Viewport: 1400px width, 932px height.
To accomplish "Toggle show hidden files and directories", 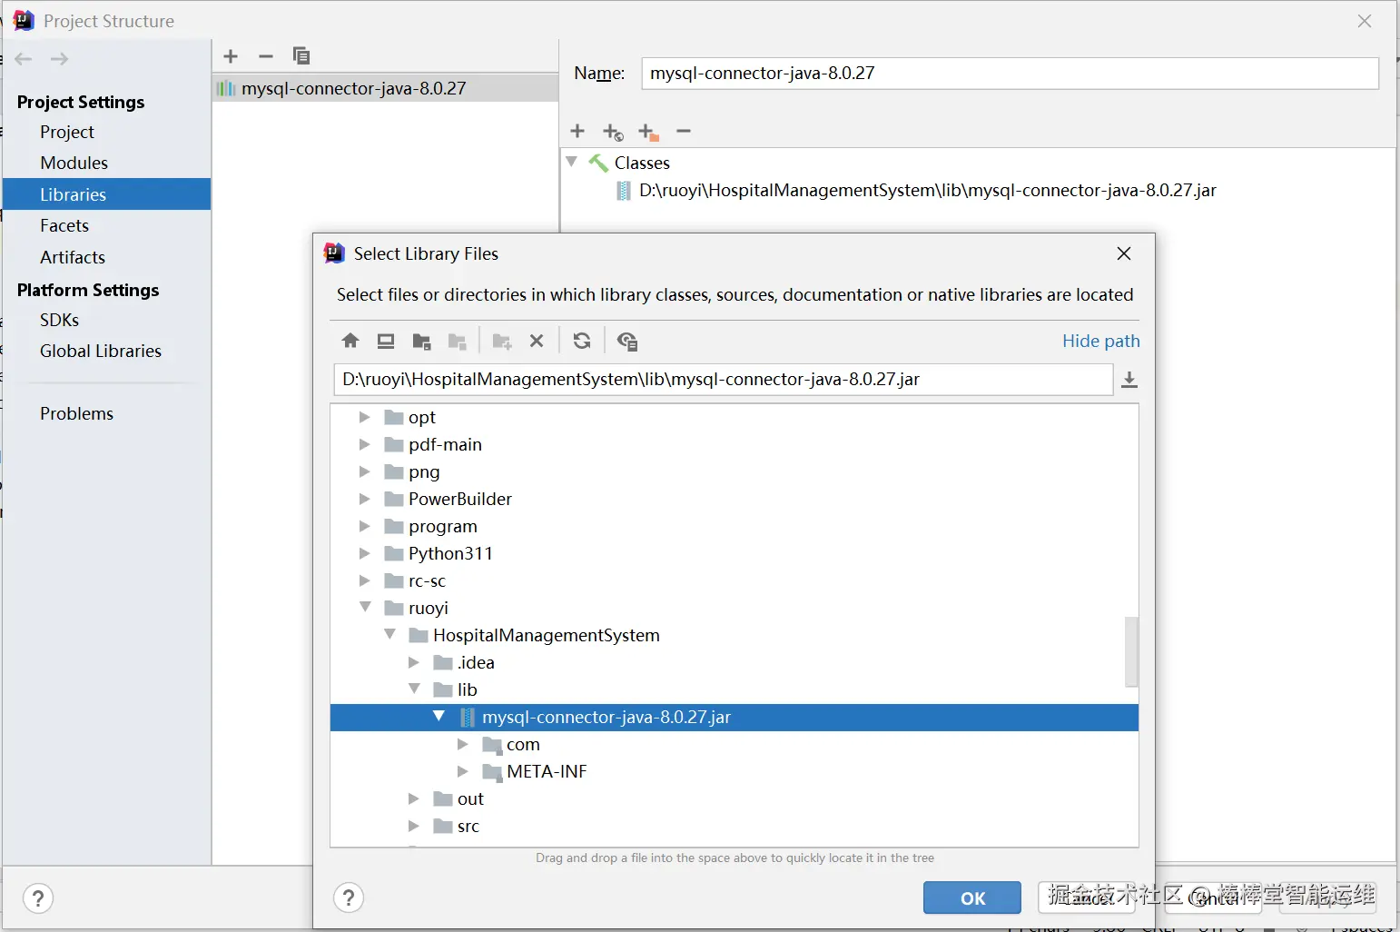I will click(x=627, y=341).
